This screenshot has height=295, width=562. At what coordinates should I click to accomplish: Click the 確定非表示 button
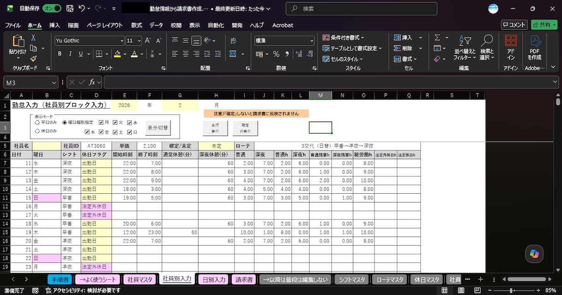pos(245,128)
